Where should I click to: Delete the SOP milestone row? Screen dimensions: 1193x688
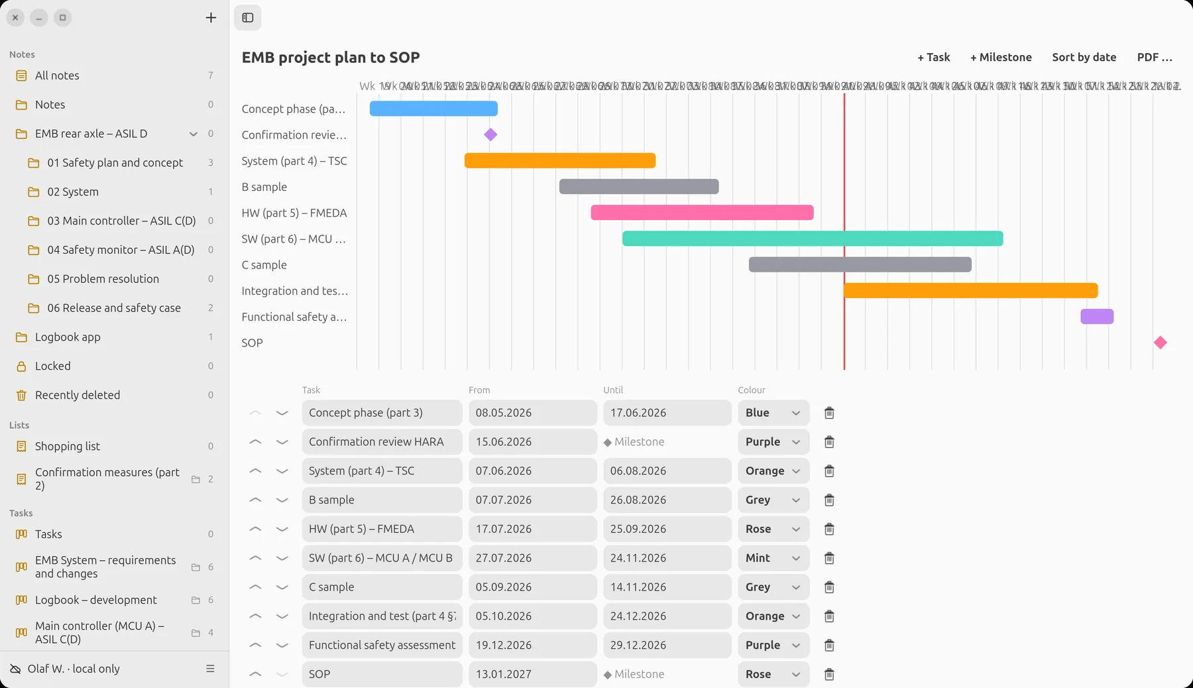tap(829, 674)
